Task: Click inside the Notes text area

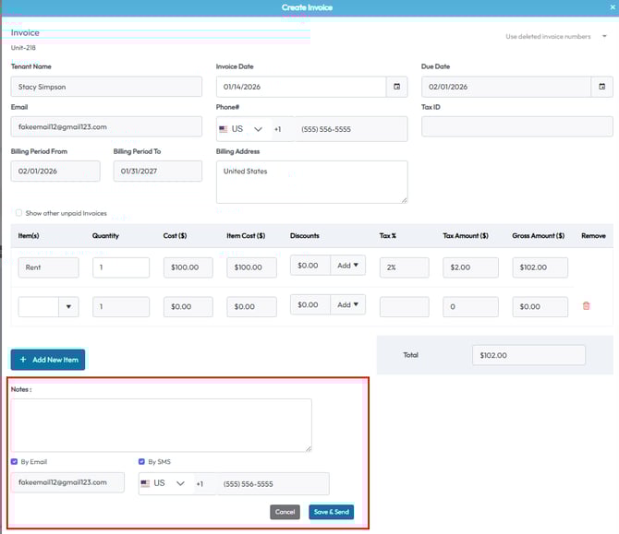Action: tap(161, 424)
